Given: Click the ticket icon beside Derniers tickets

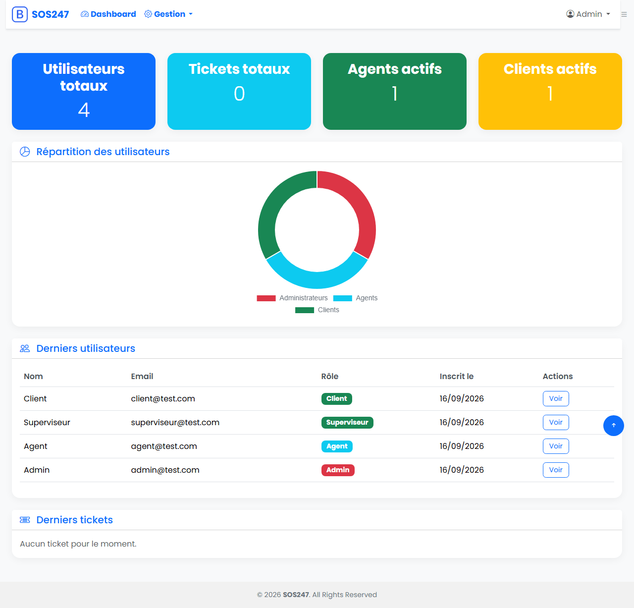Looking at the screenshot, I should (x=25, y=520).
